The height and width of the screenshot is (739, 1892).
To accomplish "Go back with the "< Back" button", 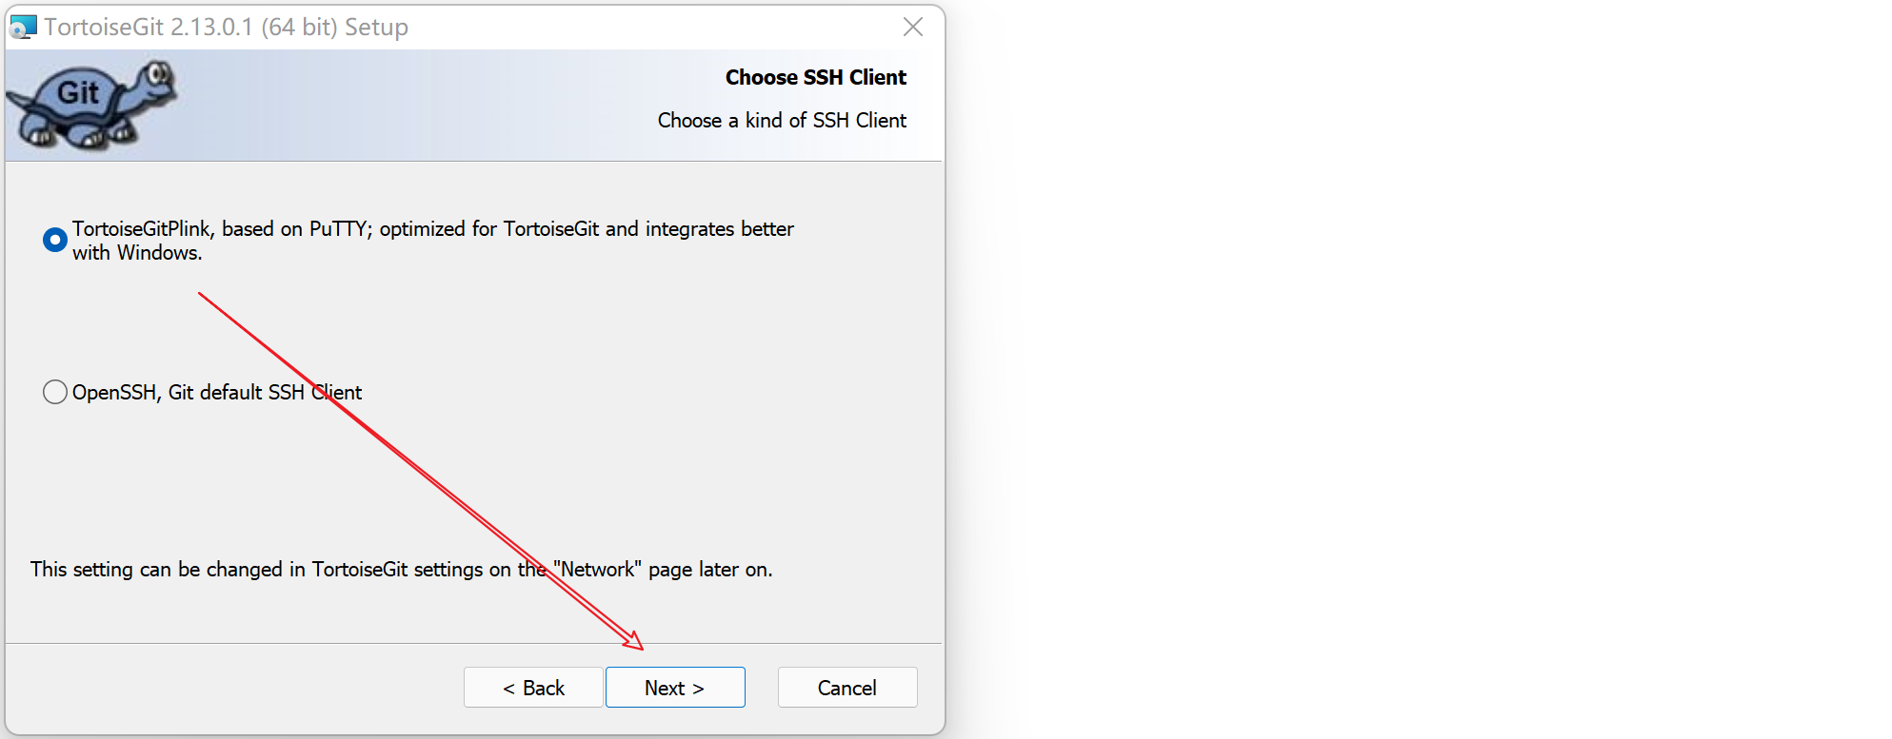I will pos(533,688).
